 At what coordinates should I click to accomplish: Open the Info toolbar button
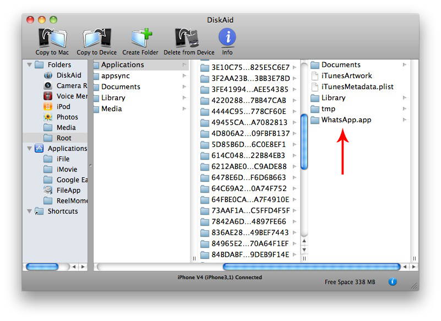pyautogui.click(x=227, y=38)
